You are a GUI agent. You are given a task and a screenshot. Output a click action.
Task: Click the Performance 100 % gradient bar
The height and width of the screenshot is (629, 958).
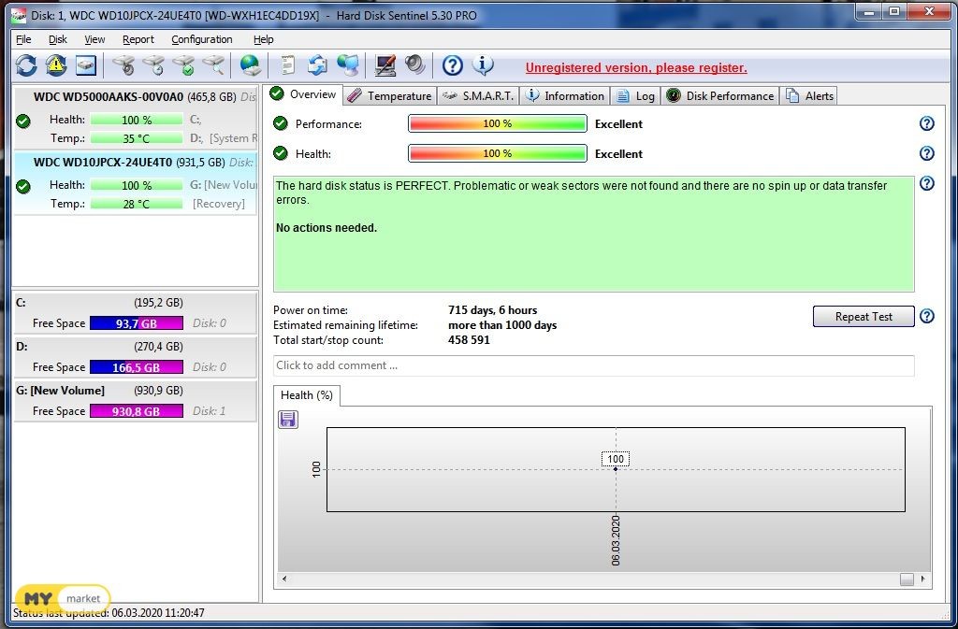point(498,124)
